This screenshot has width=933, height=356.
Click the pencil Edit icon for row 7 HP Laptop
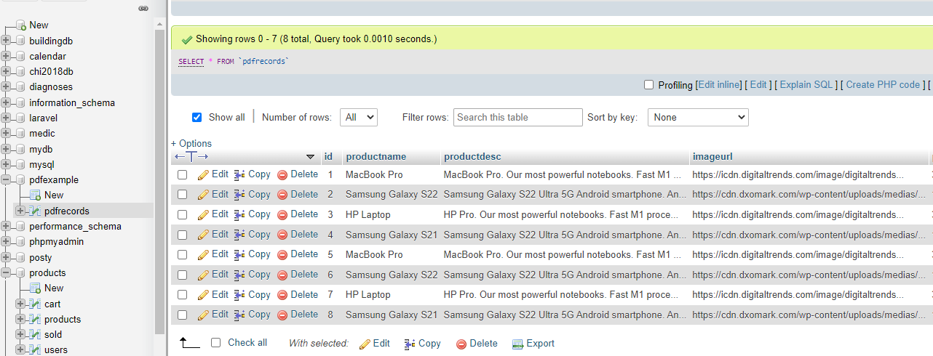[x=203, y=295]
